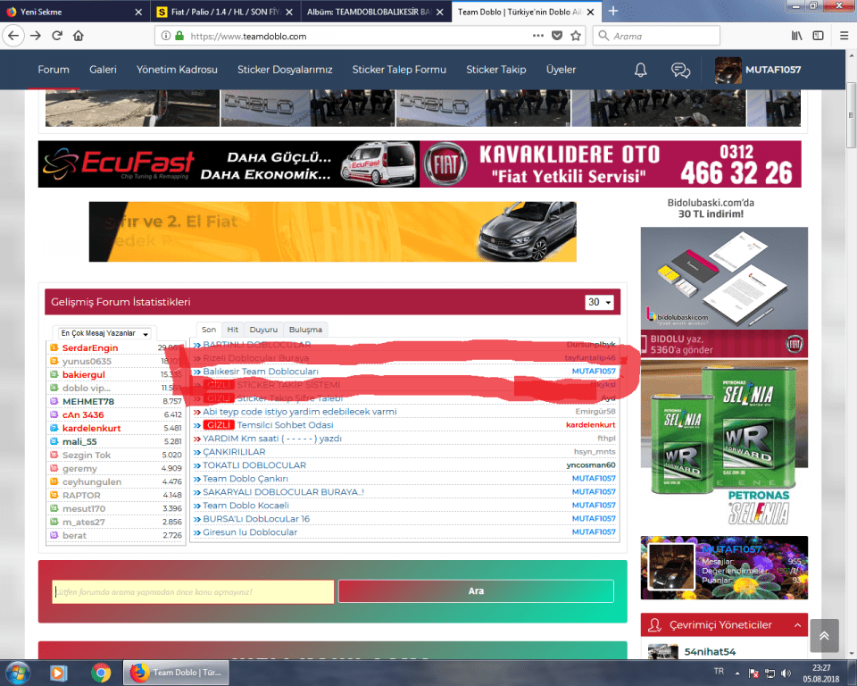The width and height of the screenshot is (857, 686).
Task: Open Team Doblo Kocaeli thread
Action: pos(246,506)
